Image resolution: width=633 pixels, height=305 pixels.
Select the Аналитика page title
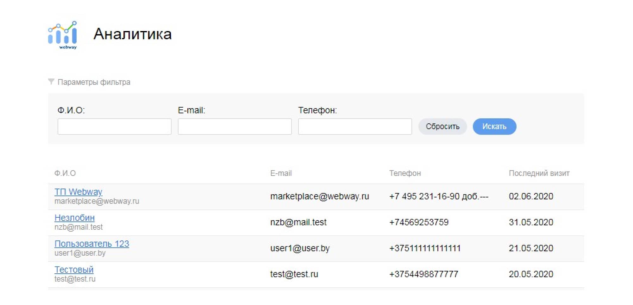(x=132, y=34)
